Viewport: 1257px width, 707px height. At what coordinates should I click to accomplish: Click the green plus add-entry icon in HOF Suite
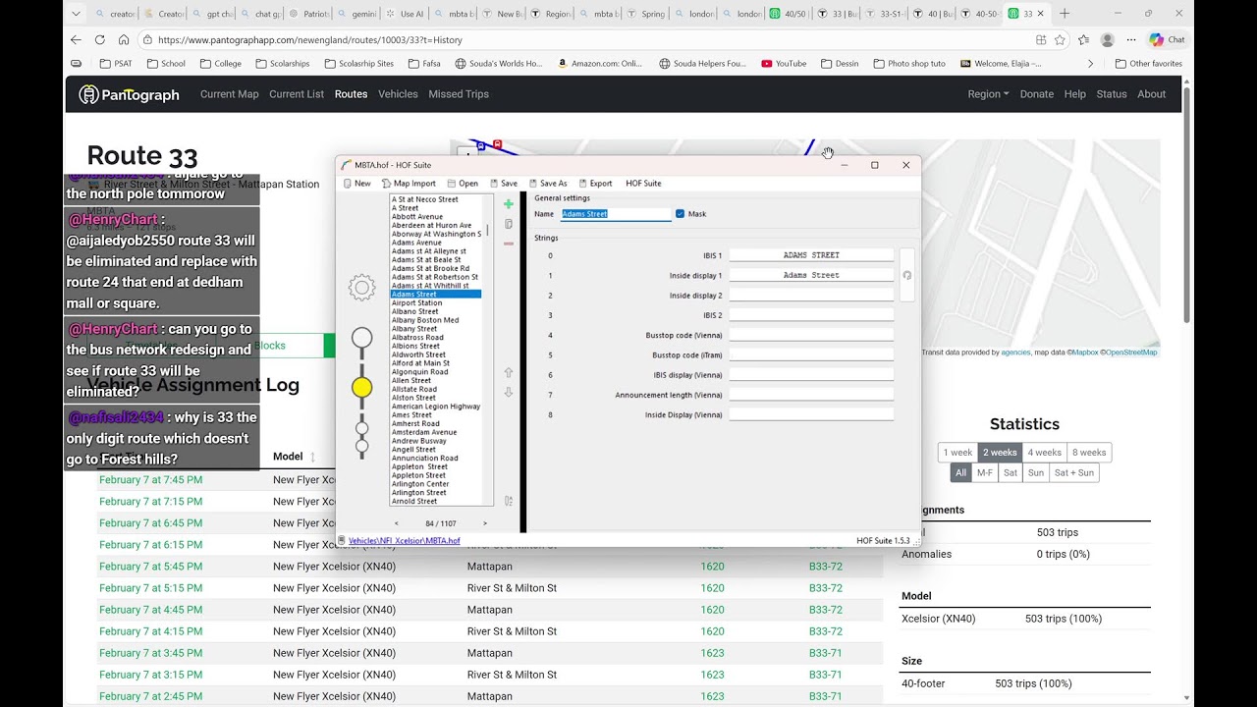pyautogui.click(x=509, y=204)
